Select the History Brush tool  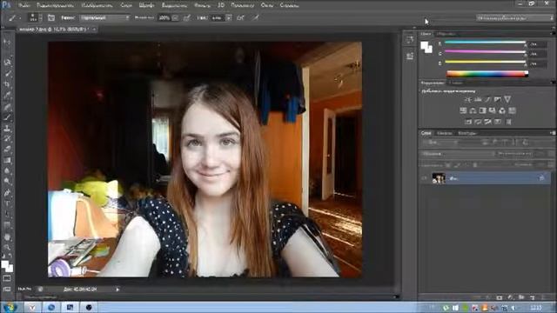(x=7, y=139)
